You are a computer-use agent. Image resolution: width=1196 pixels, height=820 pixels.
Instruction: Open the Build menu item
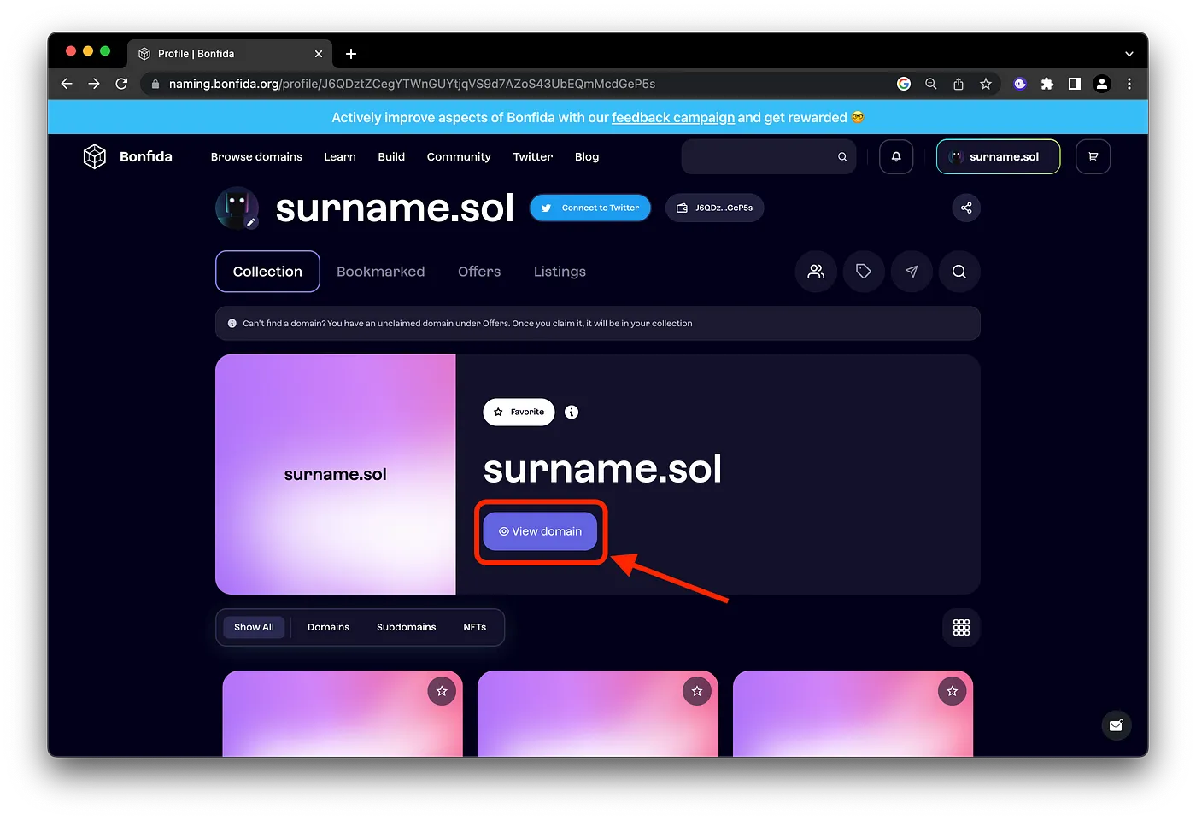[391, 156]
